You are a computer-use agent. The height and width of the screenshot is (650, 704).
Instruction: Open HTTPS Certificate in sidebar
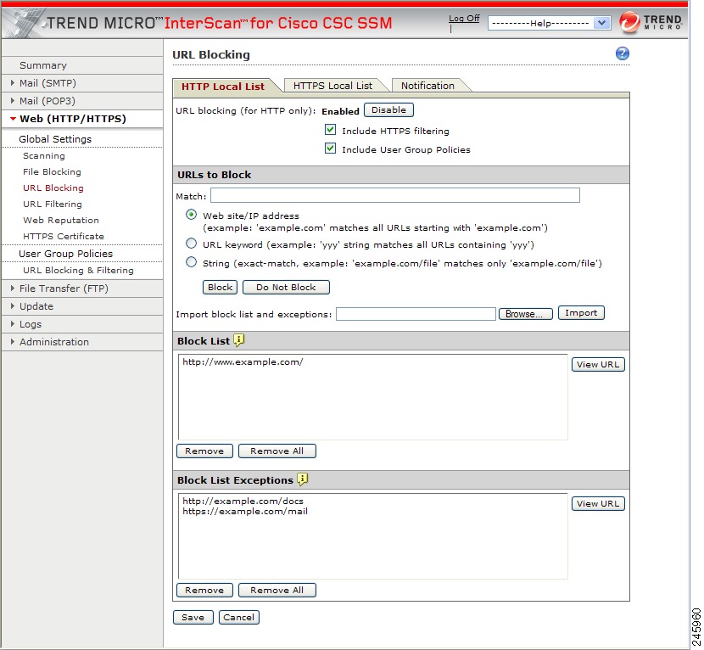pyautogui.click(x=64, y=236)
